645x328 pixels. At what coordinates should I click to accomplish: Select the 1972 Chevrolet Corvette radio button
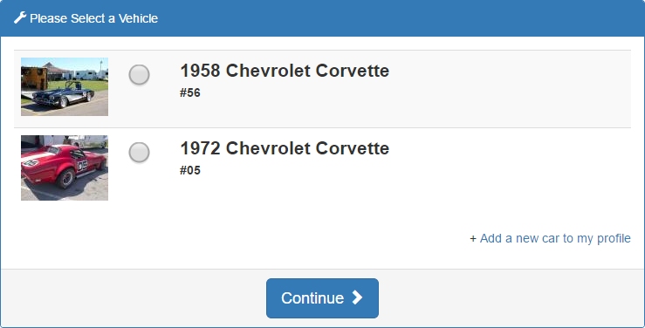139,153
